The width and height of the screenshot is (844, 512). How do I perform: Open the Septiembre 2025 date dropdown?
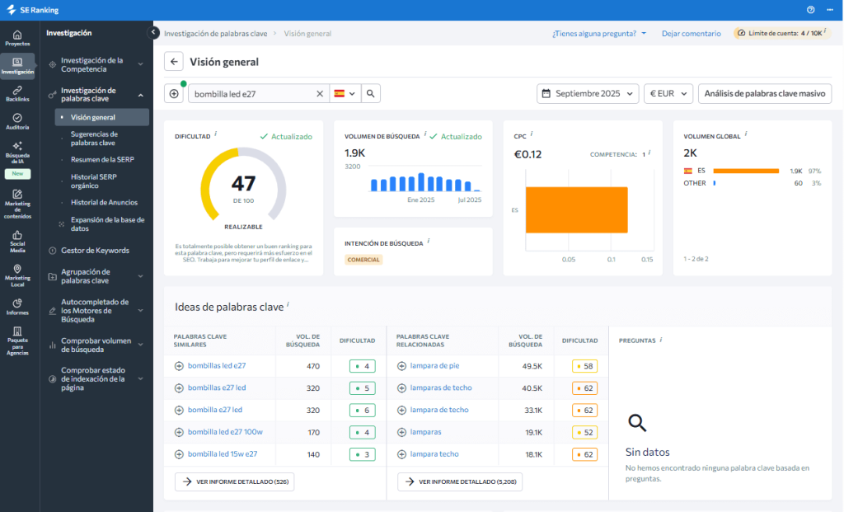(587, 94)
